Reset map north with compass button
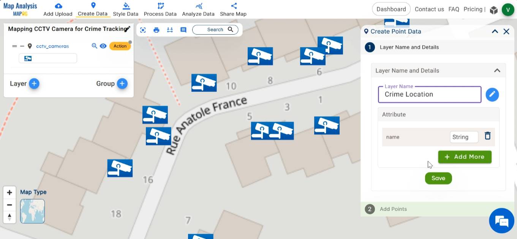Image resolution: width=517 pixels, height=239 pixels. pos(9,217)
